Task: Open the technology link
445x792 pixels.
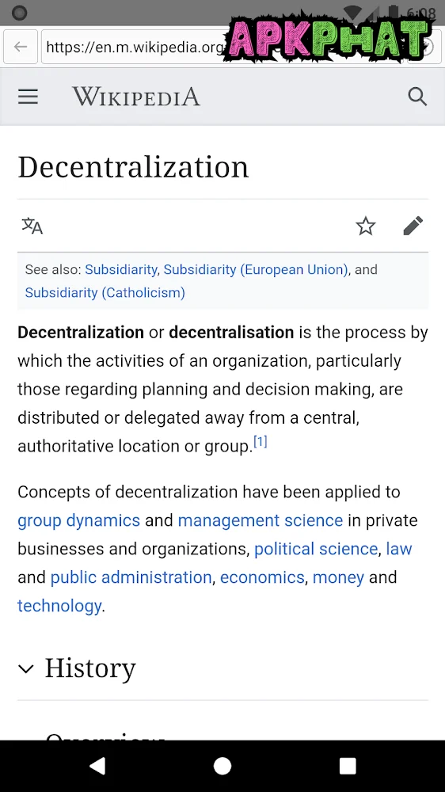Action: click(59, 605)
